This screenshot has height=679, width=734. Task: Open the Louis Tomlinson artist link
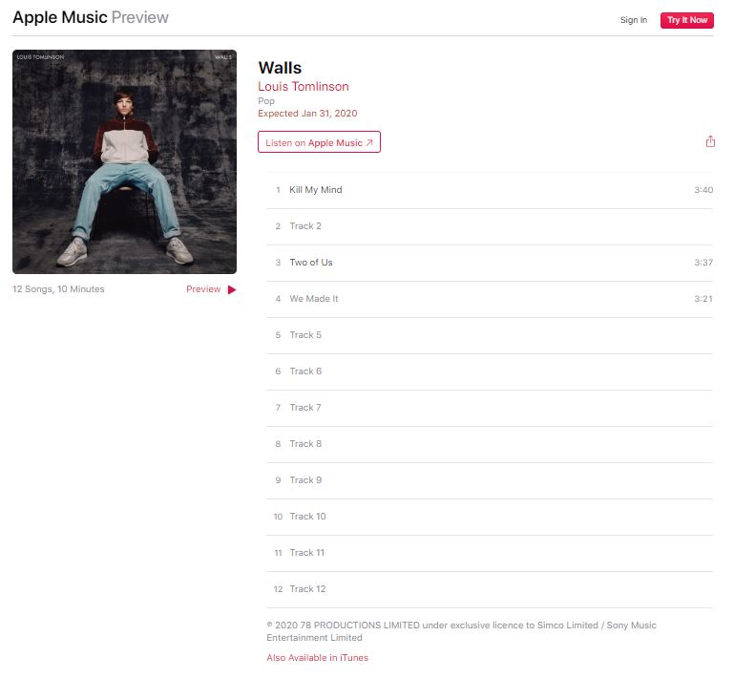[x=304, y=87]
